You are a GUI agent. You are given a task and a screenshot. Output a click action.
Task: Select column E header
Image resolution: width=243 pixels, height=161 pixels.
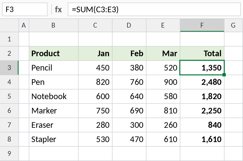pos(163,25)
